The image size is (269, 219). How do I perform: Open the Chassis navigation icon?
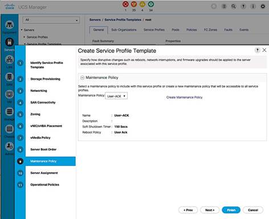[9, 129]
